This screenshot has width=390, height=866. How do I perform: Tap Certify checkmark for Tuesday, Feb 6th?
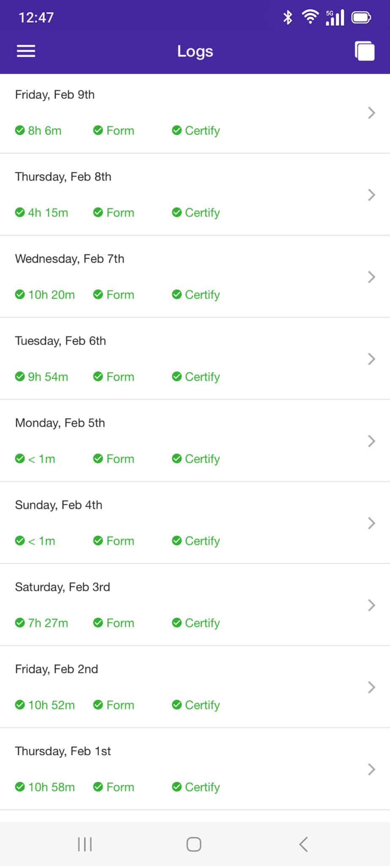tap(177, 376)
